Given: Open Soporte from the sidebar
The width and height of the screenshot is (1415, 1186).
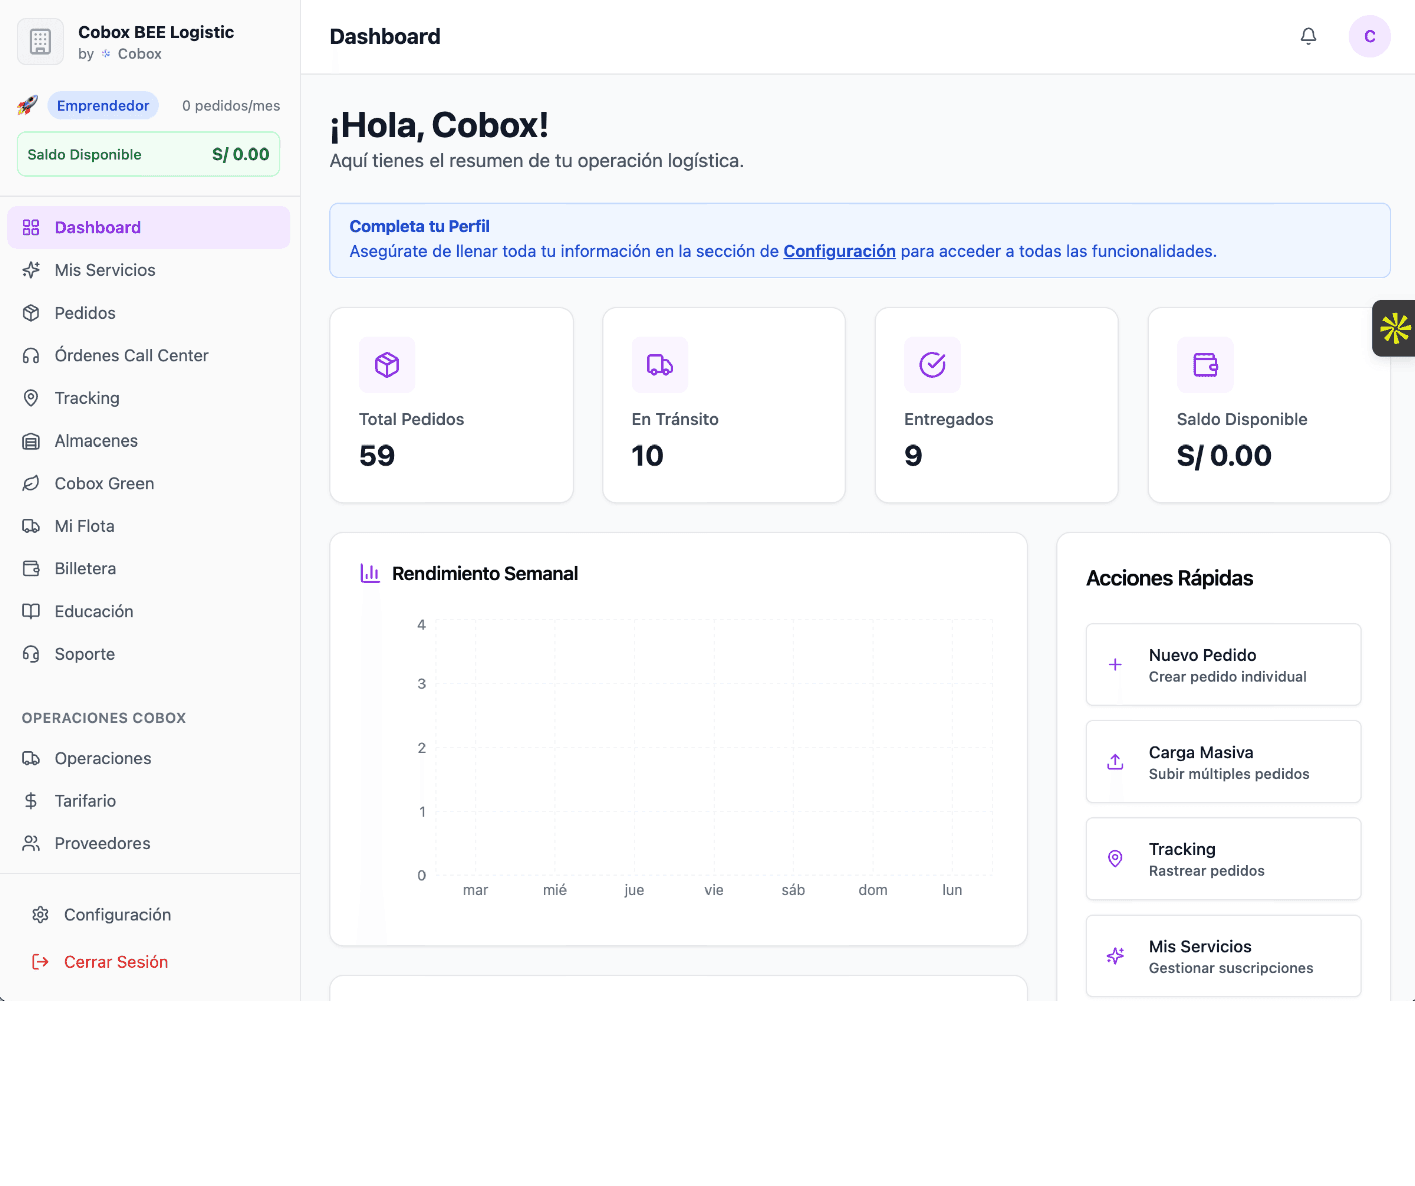Looking at the screenshot, I should [84, 654].
